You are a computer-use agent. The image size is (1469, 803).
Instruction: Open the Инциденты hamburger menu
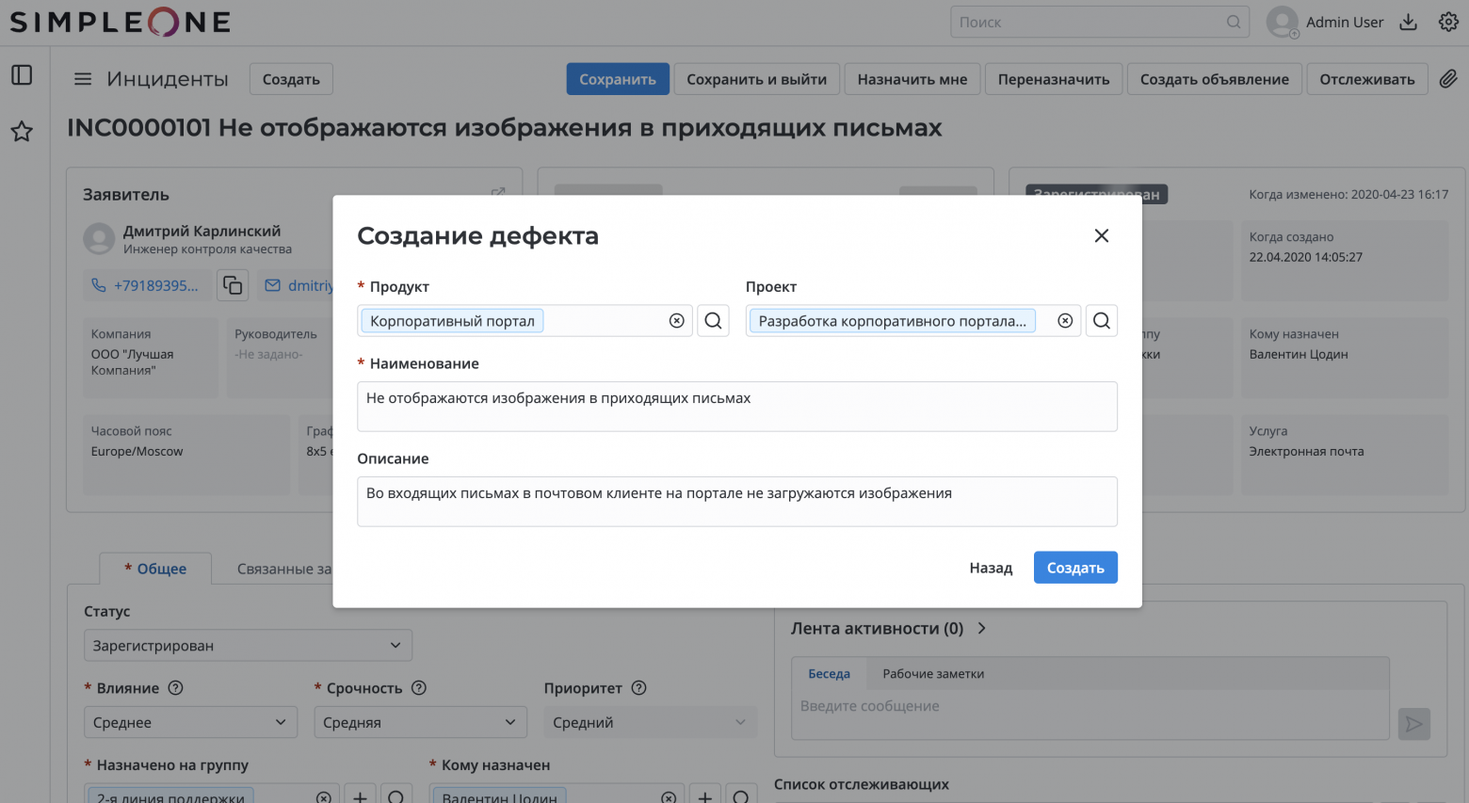83,79
